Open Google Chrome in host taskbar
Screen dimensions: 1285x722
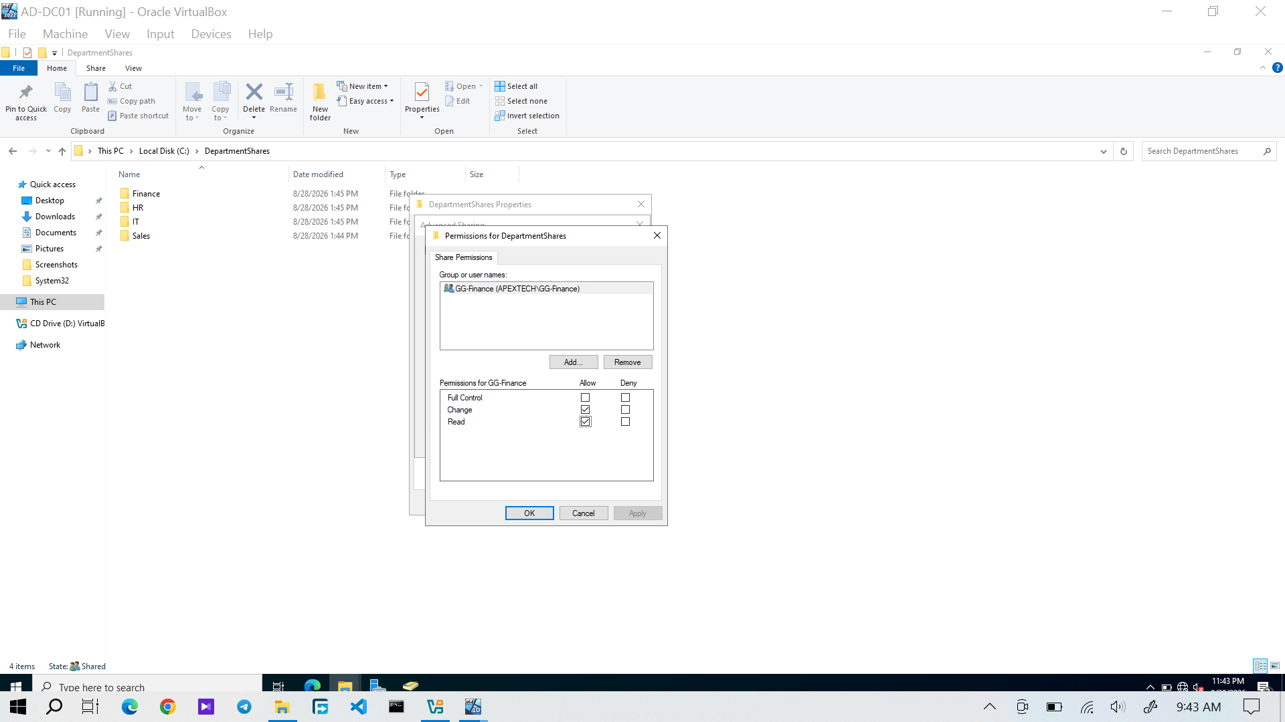click(168, 707)
